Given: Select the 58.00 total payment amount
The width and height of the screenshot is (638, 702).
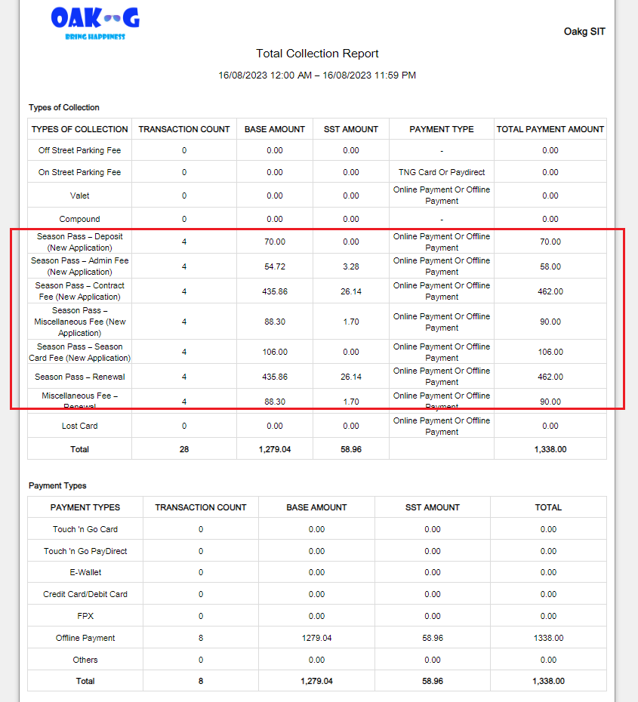Looking at the screenshot, I should click(x=550, y=266).
